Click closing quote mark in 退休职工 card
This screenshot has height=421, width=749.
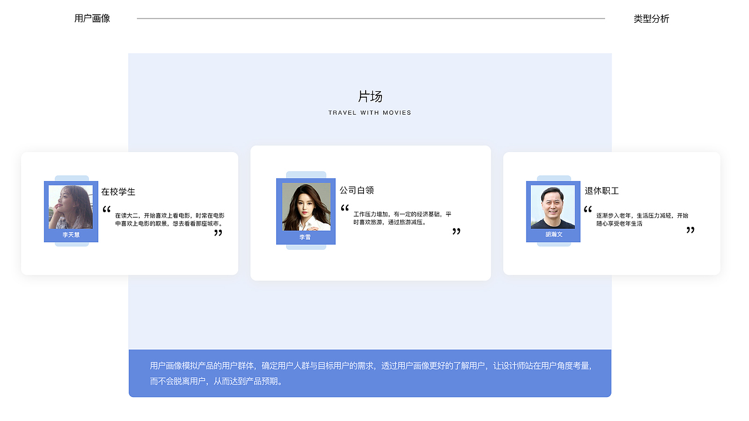tap(690, 230)
